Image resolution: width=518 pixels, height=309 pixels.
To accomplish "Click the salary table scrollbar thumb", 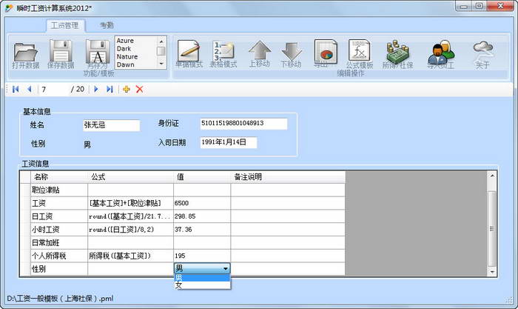I will coord(491,228).
